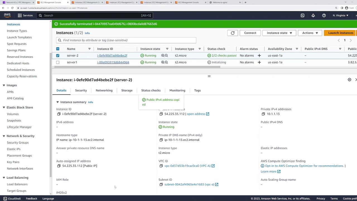The image size is (357, 201).
Task: Collapse the Load Balancing section
Action: [4, 178]
